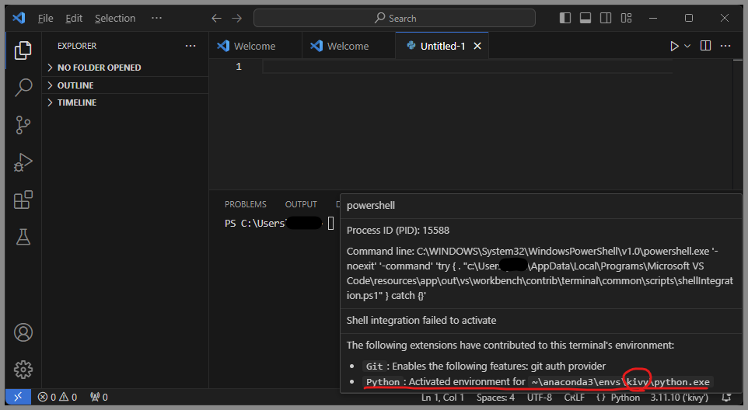Go back with the left arrow
The image size is (748, 410).
pos(217,18)
